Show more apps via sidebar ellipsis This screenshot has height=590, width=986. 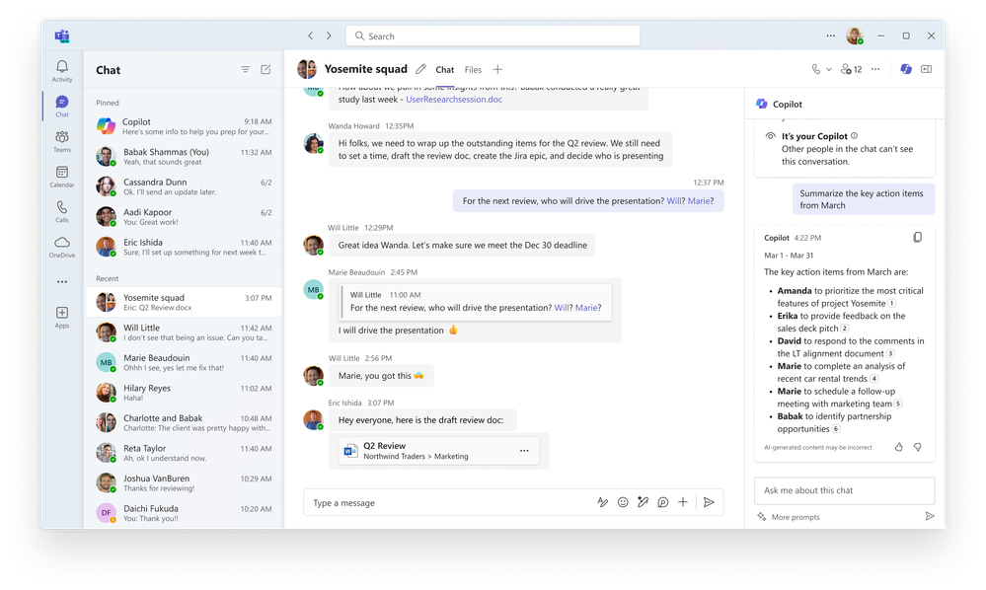(61, 282)
